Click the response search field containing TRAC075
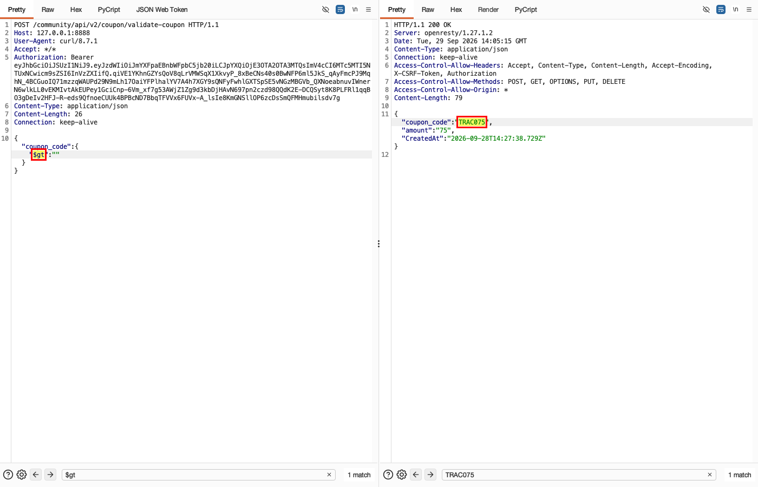758x487 pixels. [x=579, y=475]
